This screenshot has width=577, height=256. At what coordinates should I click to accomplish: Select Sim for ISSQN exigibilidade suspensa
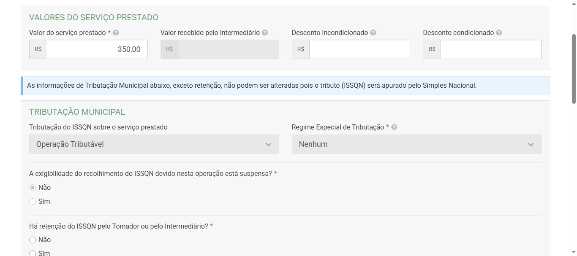[33, 201]
